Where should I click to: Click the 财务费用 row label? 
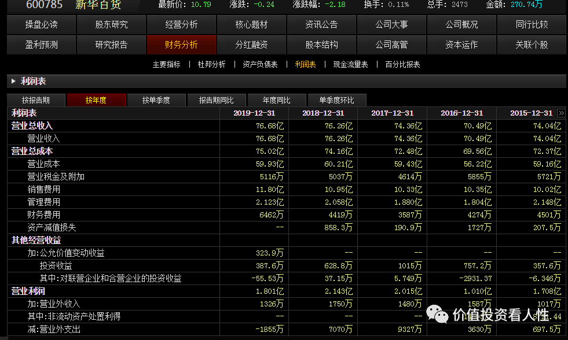(x=43, y=215)
